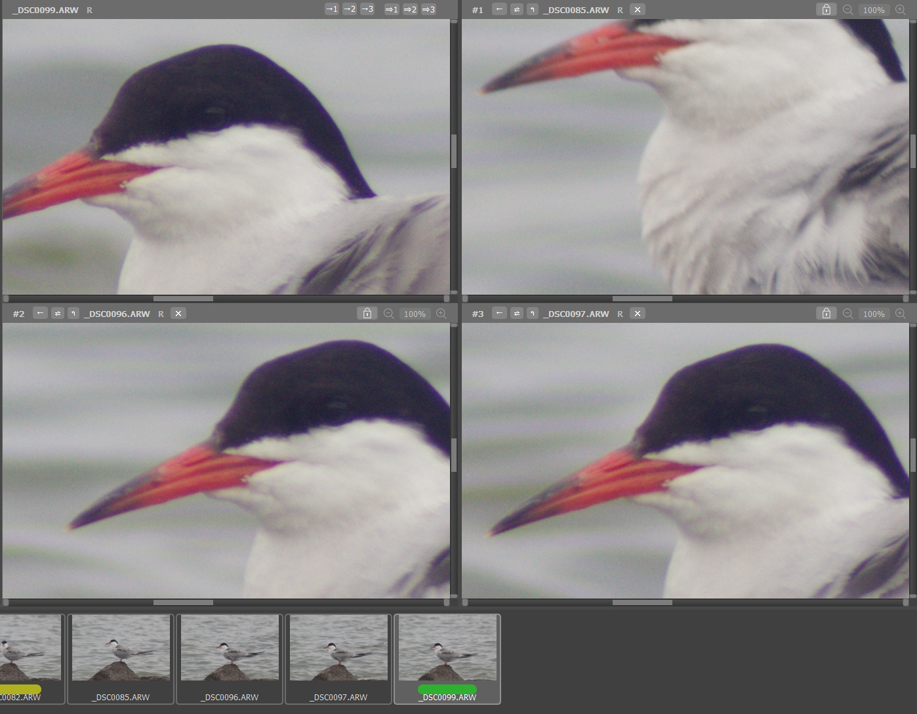917x714 pixels.
Task: Click left arrow icon in pane #2
Action: pyautogui.click(x=41, y=313)
